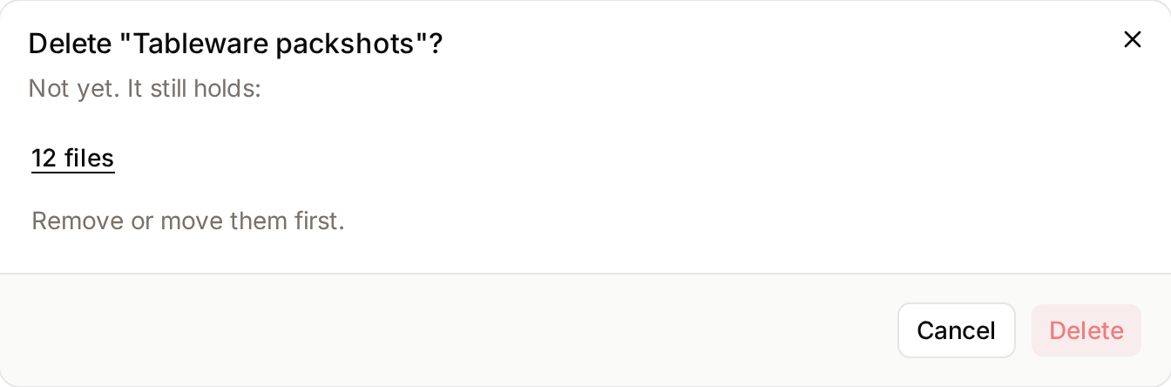Click the disabled Delete action in the footer
This screenshot has width=1171, height=387.
pyautogui.click(x=1086, y=330)
